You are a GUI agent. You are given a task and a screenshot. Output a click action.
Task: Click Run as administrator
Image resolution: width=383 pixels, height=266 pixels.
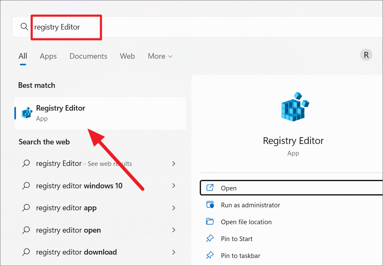click(250, 205)
